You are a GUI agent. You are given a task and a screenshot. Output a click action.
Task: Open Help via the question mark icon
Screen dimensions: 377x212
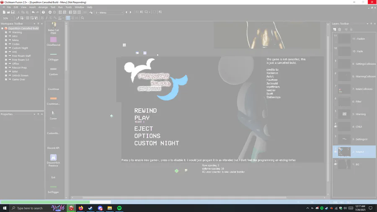[x=43, y=12]
